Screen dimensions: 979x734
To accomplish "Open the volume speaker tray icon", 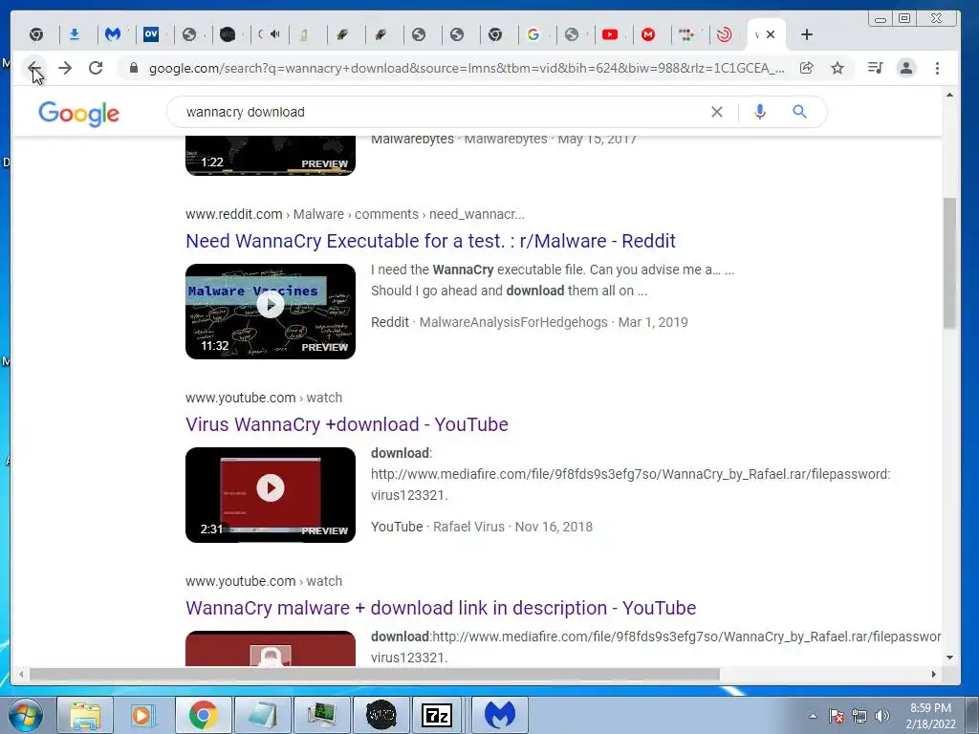I will coord(881,717).
